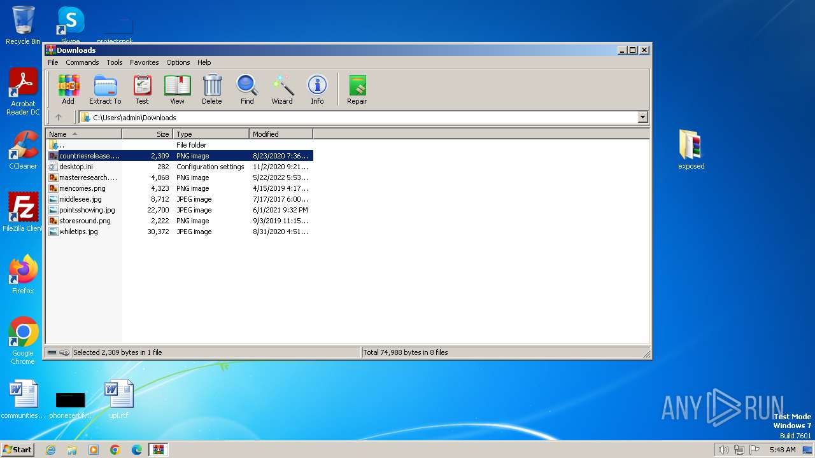Select the exposed folder on desktop
Viewport: 815px width, 458px height.
pos(691,149)
